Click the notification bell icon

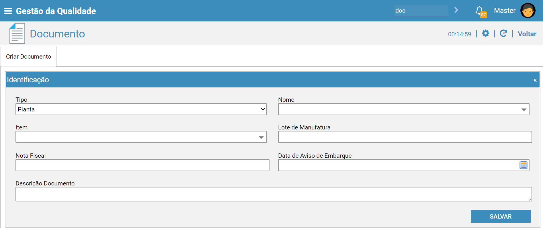click(479, 11)
